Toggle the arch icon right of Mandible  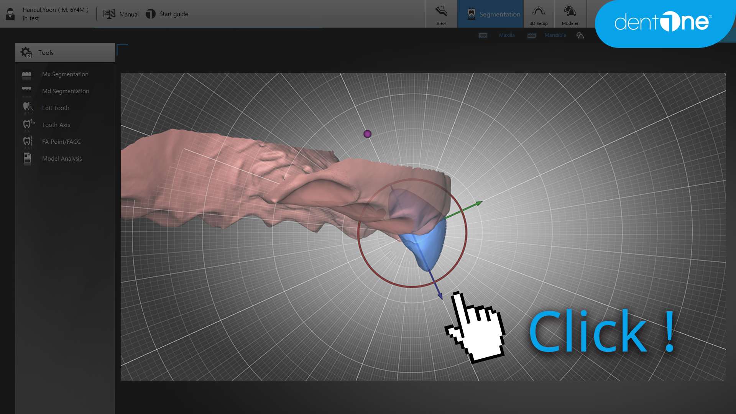tap(580, 35)
